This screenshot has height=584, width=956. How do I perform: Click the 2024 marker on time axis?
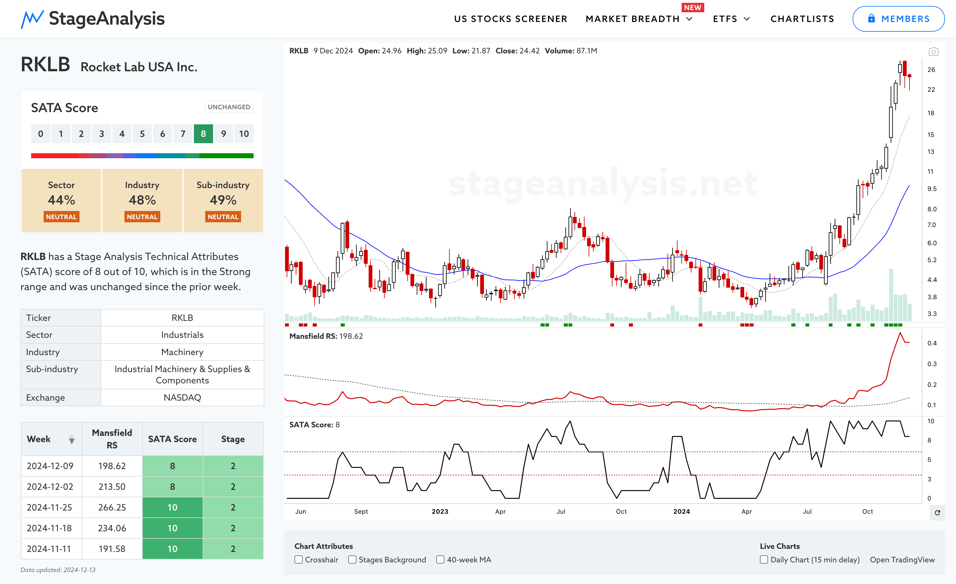682,511
